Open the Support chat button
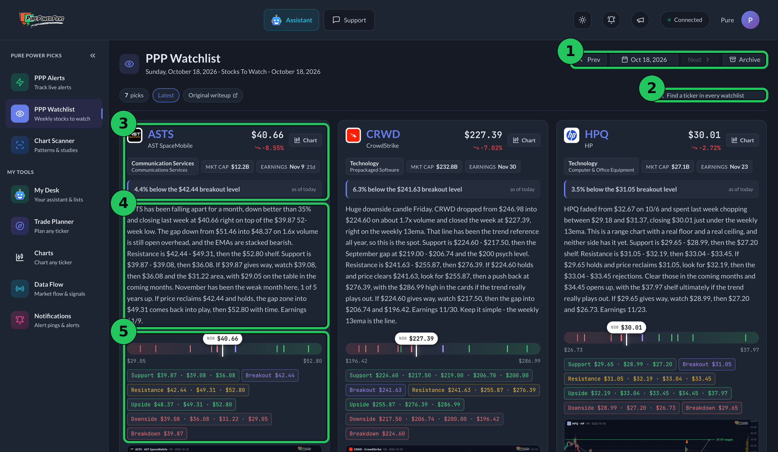This screenshot has width=778, height=452. 349,20
